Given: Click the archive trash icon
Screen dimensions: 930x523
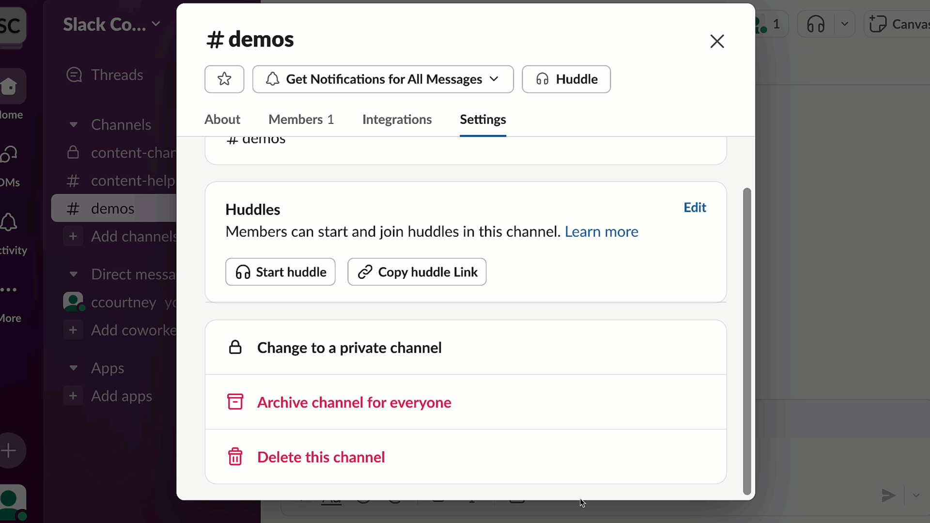Looking at the screenshot, I should coord(236,401).
